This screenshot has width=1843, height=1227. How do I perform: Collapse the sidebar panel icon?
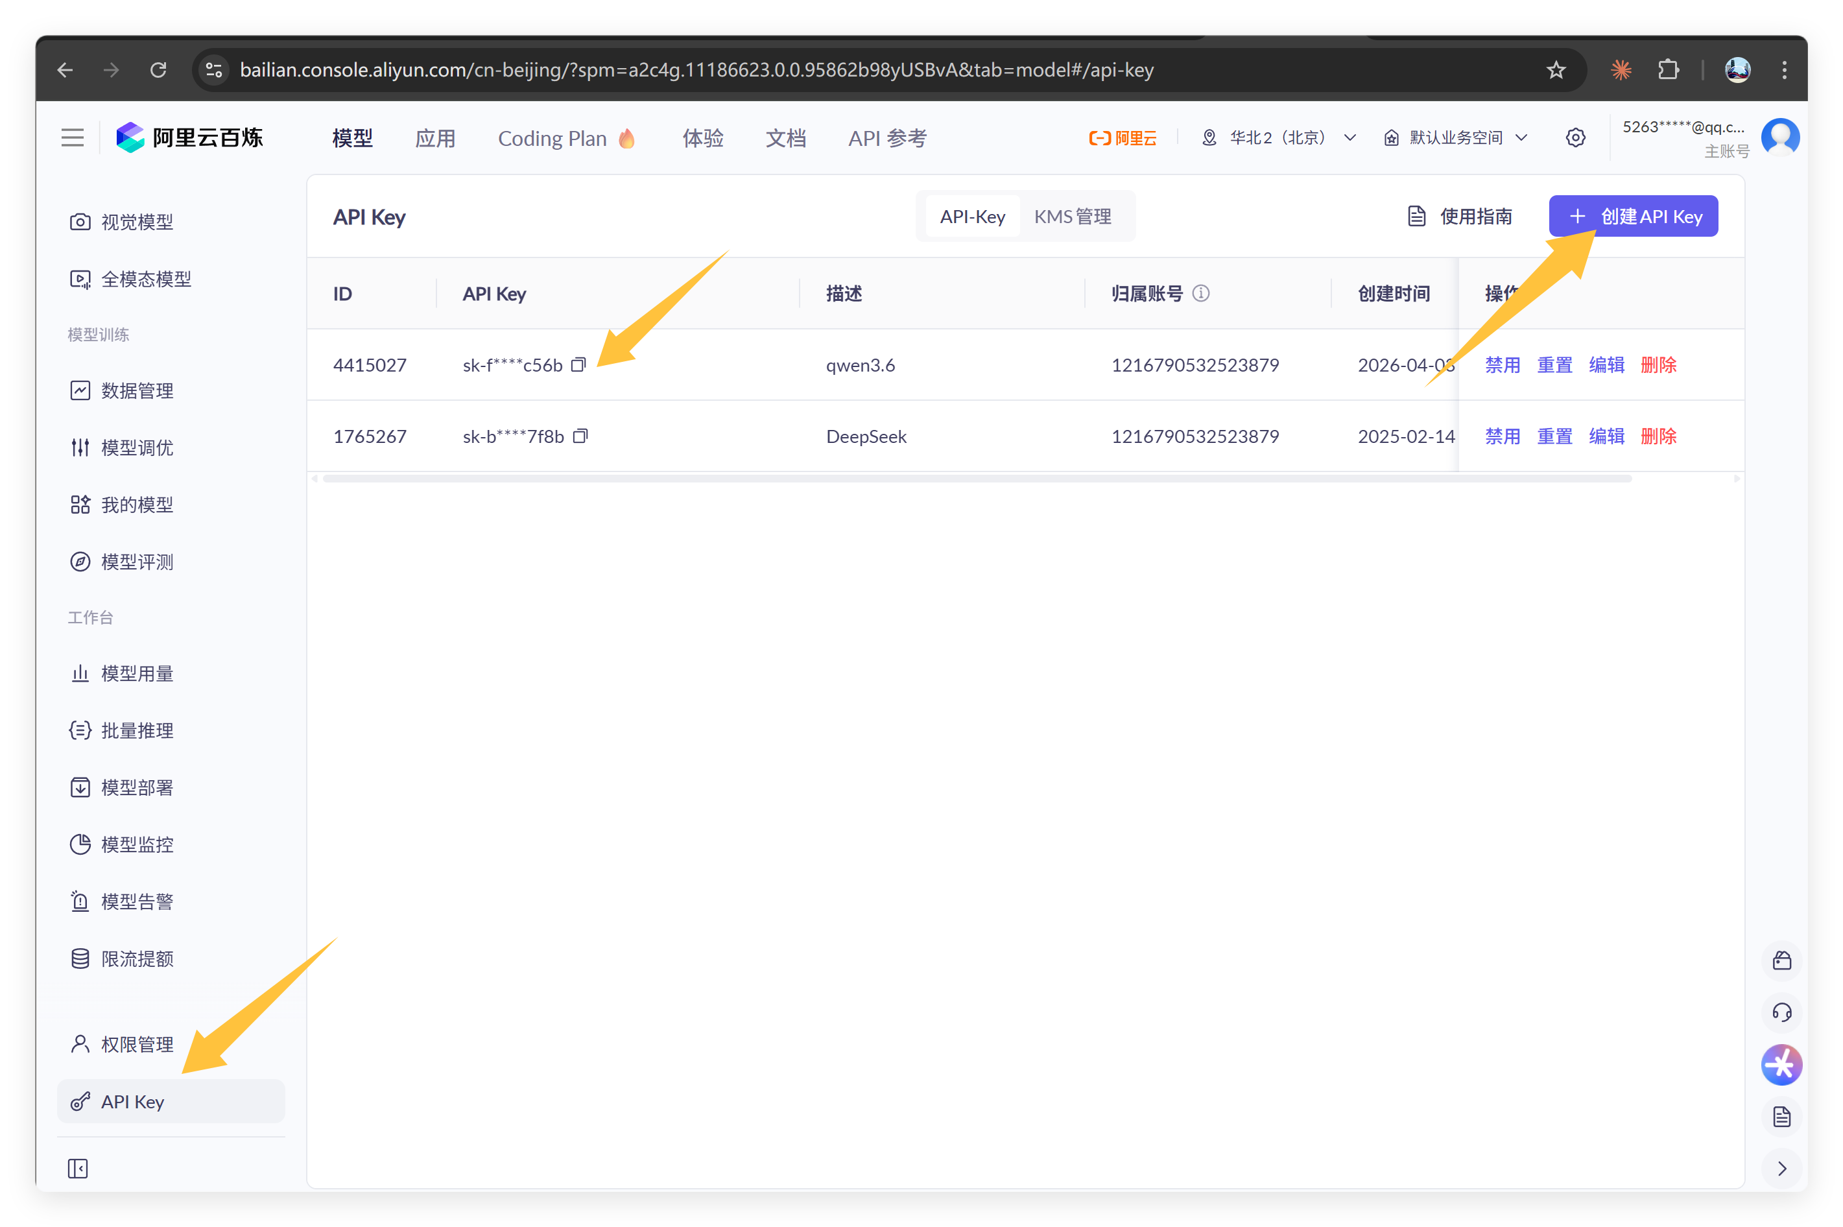(78, 1169)
